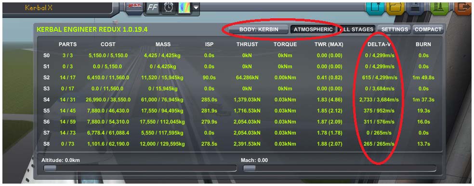Screen dimensions: 474x186
Task: Open Kerbal Engineer SETTINGS
Action: click(x=395, y=29)
